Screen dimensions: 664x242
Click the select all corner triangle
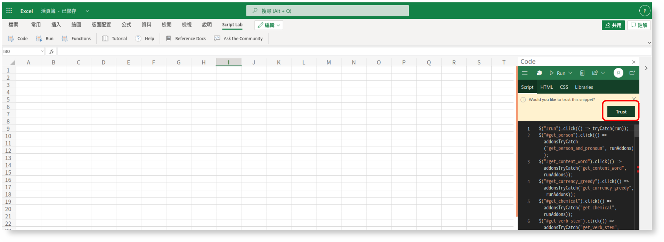(x=13, y=63)
